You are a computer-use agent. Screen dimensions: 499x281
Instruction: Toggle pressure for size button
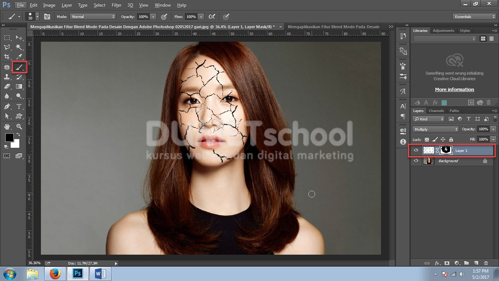226,16
